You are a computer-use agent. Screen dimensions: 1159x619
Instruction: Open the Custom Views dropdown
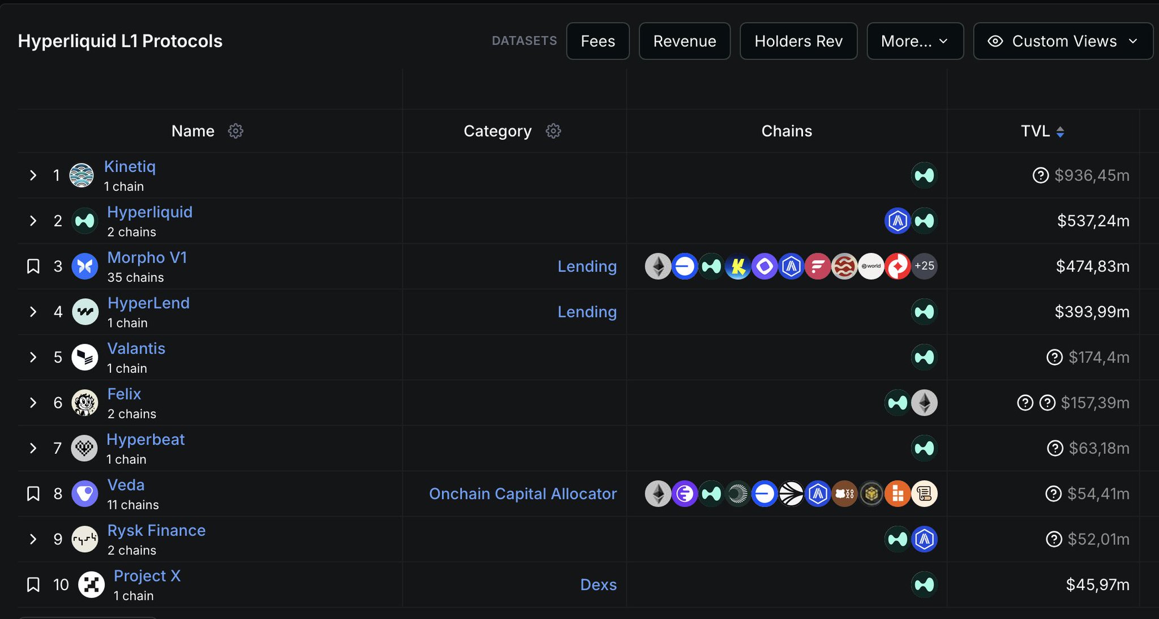coord(1063,41)
